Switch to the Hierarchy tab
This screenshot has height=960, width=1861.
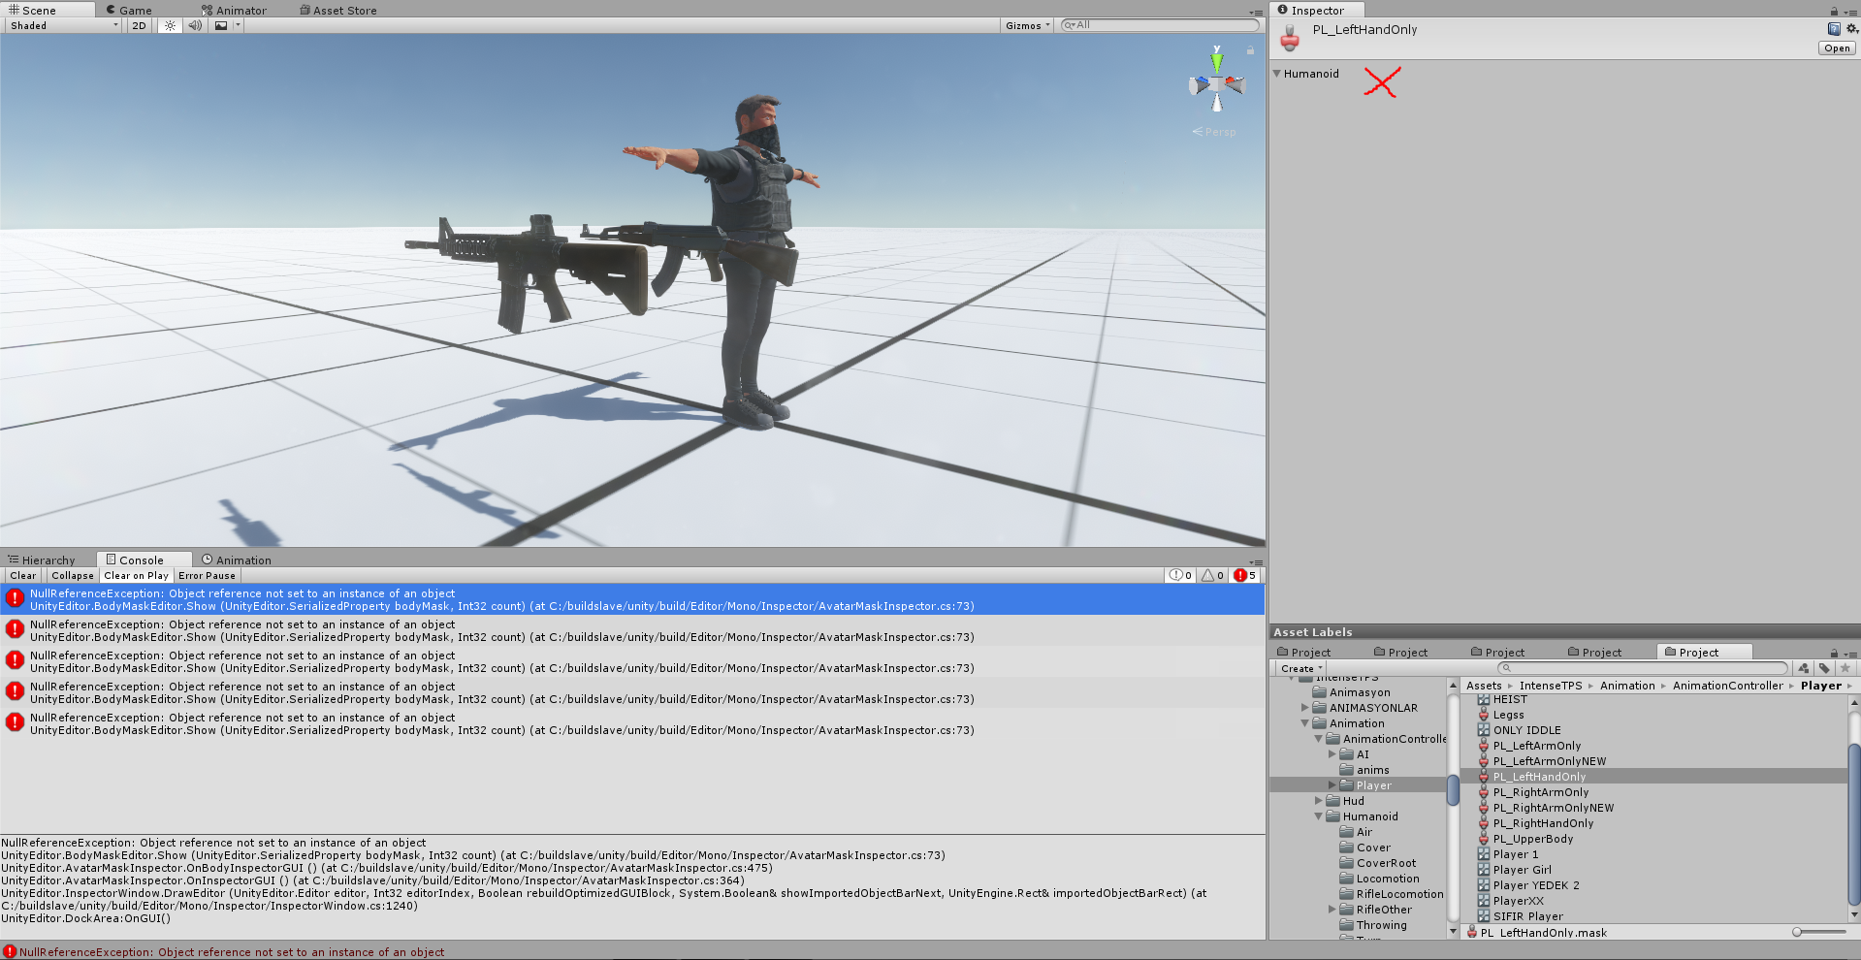point(42,560)
